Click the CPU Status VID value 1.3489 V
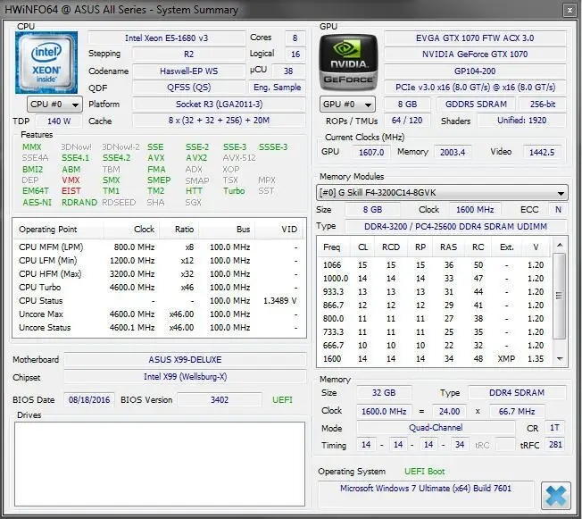 pos(280,301)
